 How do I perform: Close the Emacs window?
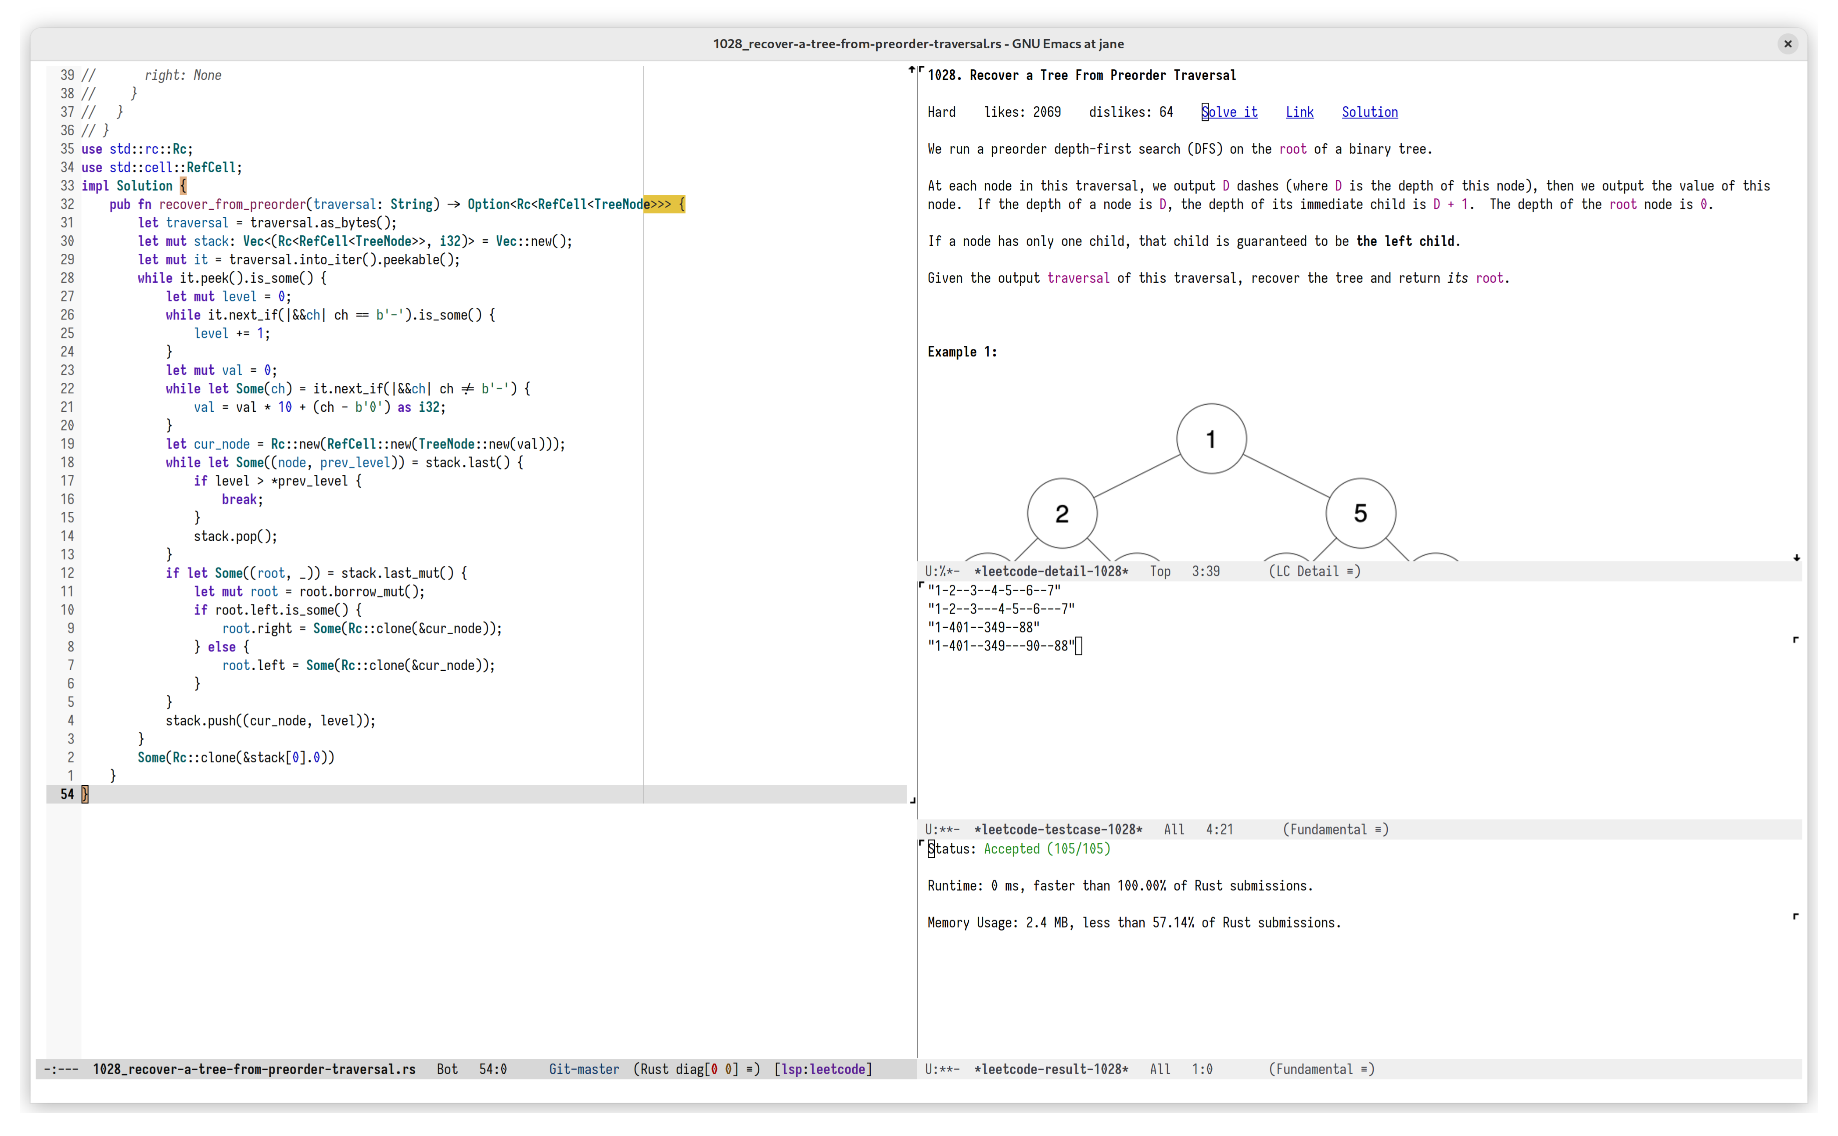pos(1788,43)
